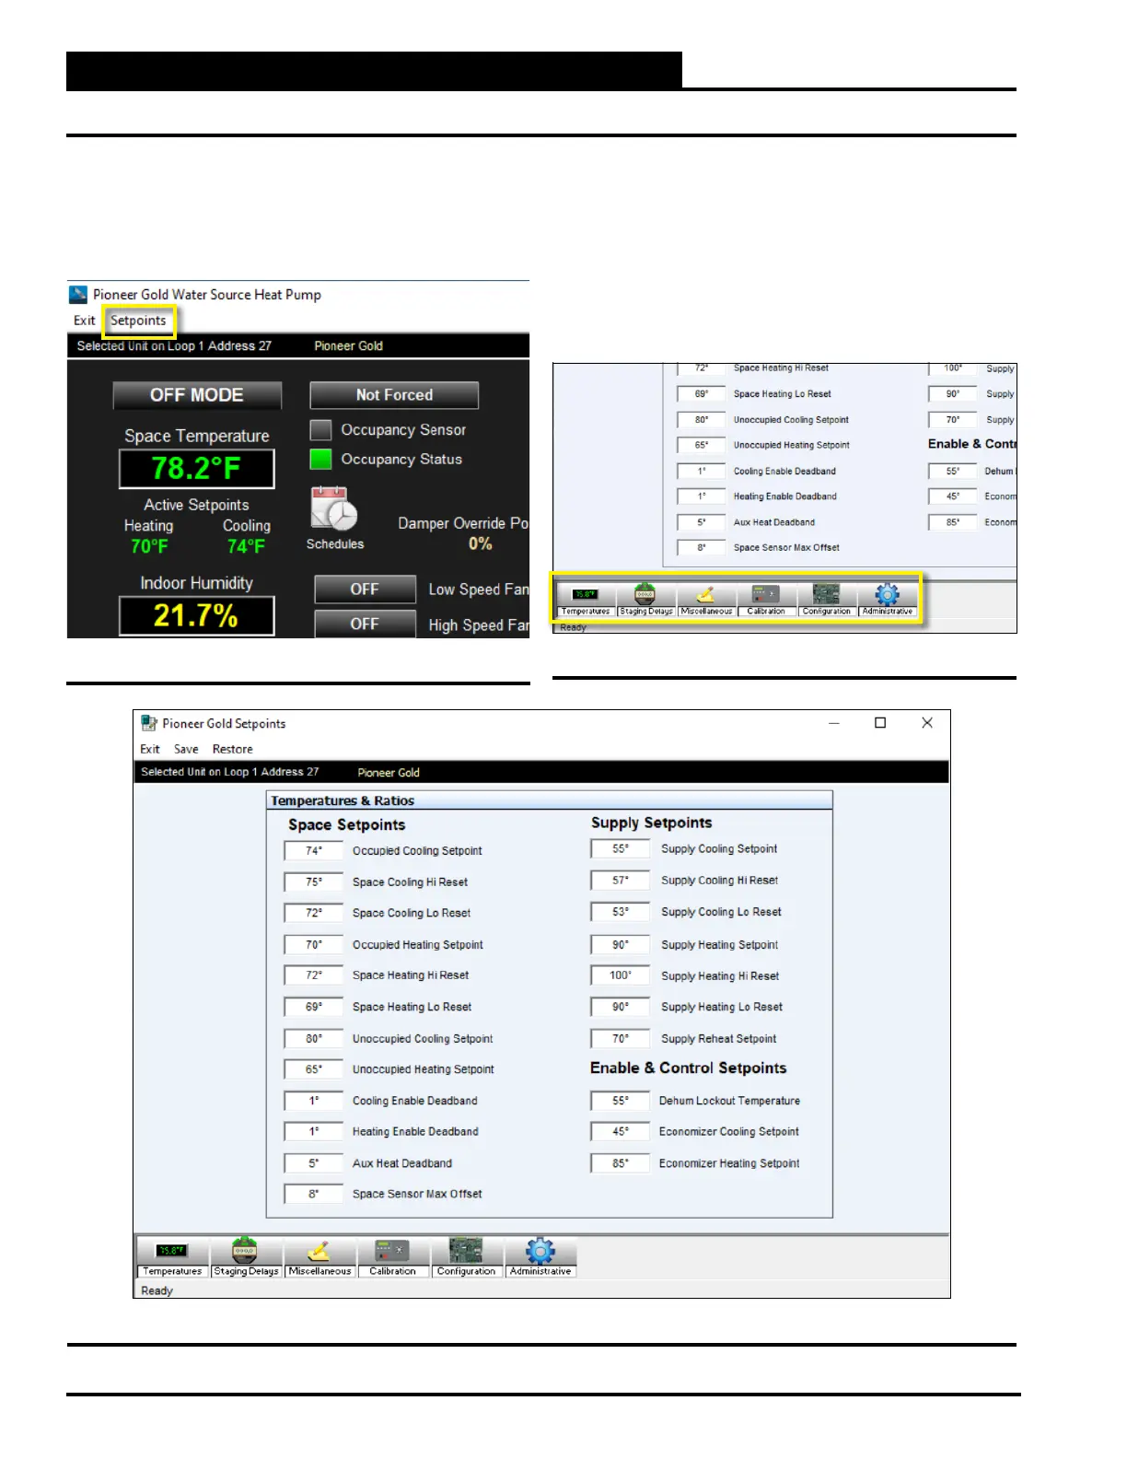Screen dimensions: 1127x1459
Task: Click Cooling Enable Deadband field in large window
Action: (313, 1101)
